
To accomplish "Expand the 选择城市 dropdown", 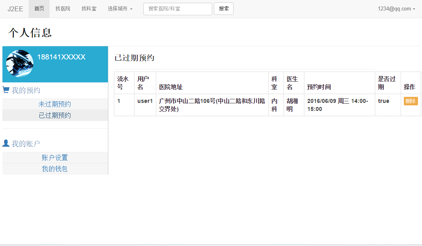I will pyautogui.click(x=120, y=9).
